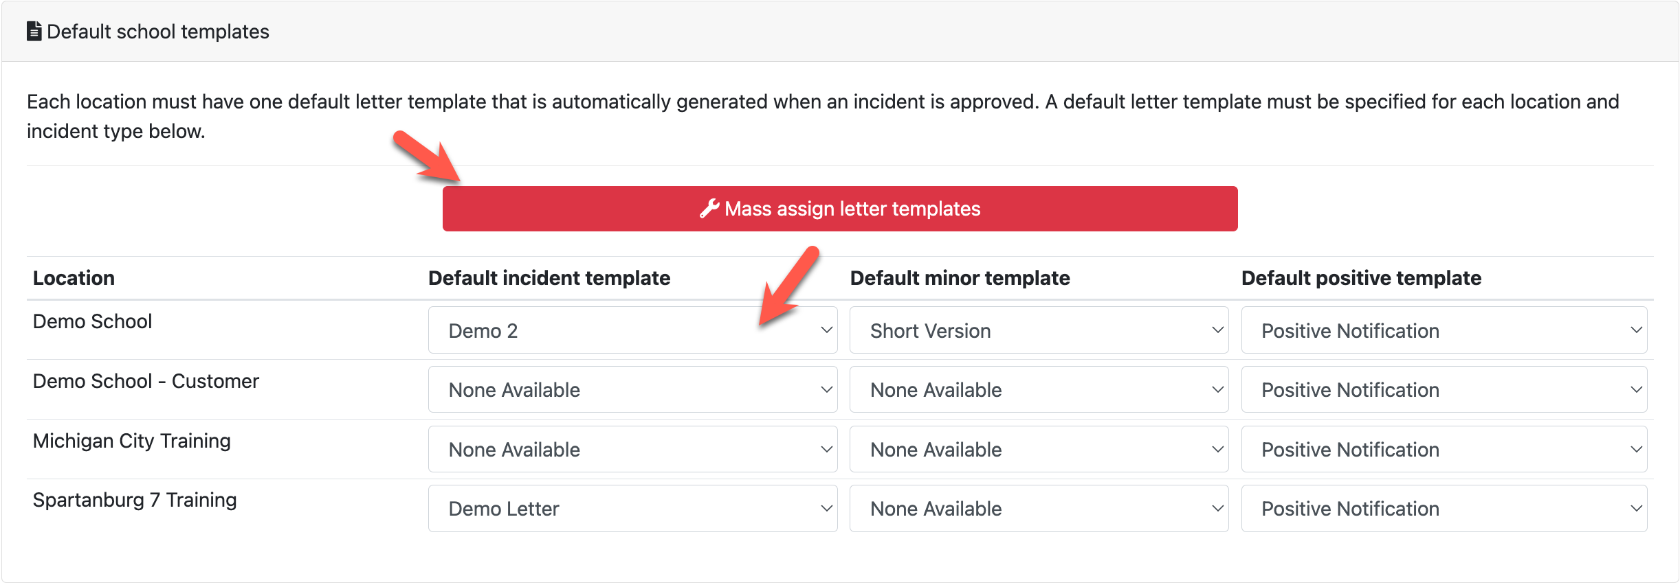
Task: Open Demo School default incident template dropdown
Action: 632,330
